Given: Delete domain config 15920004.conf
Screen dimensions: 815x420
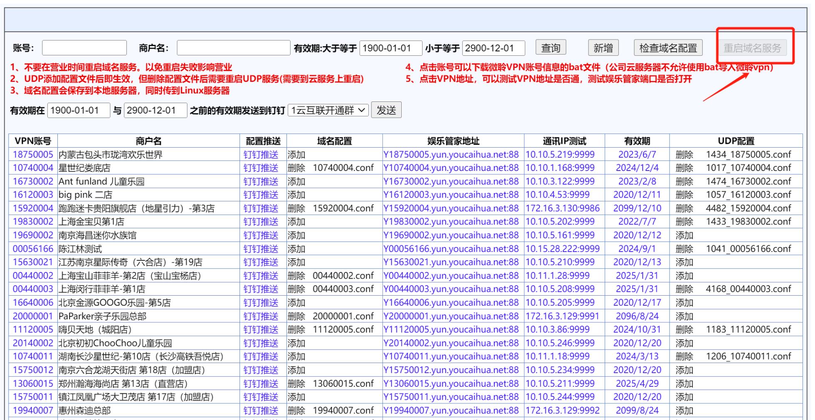Looking at the screenshot, I should (x=296, y=208).
